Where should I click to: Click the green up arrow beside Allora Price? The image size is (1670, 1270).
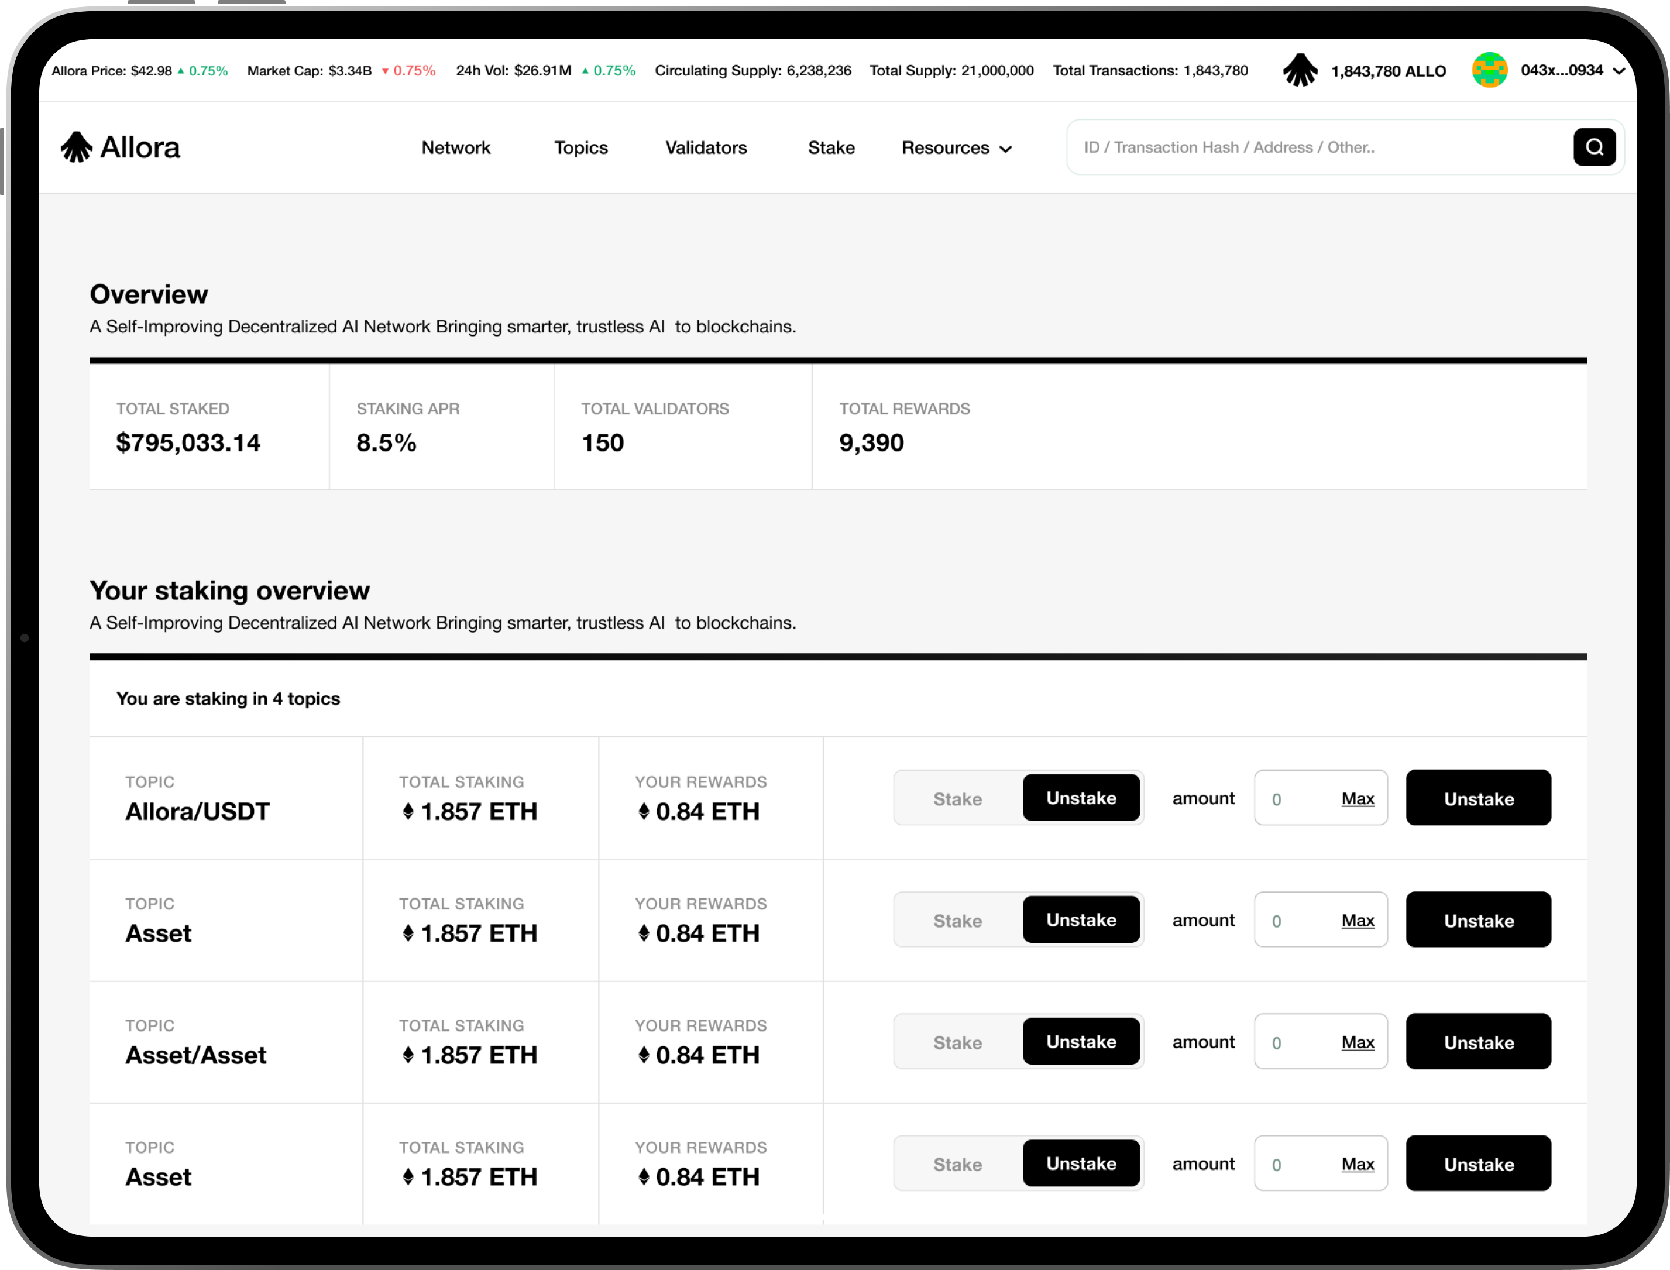pyautogui.click(x=181, y=71)
